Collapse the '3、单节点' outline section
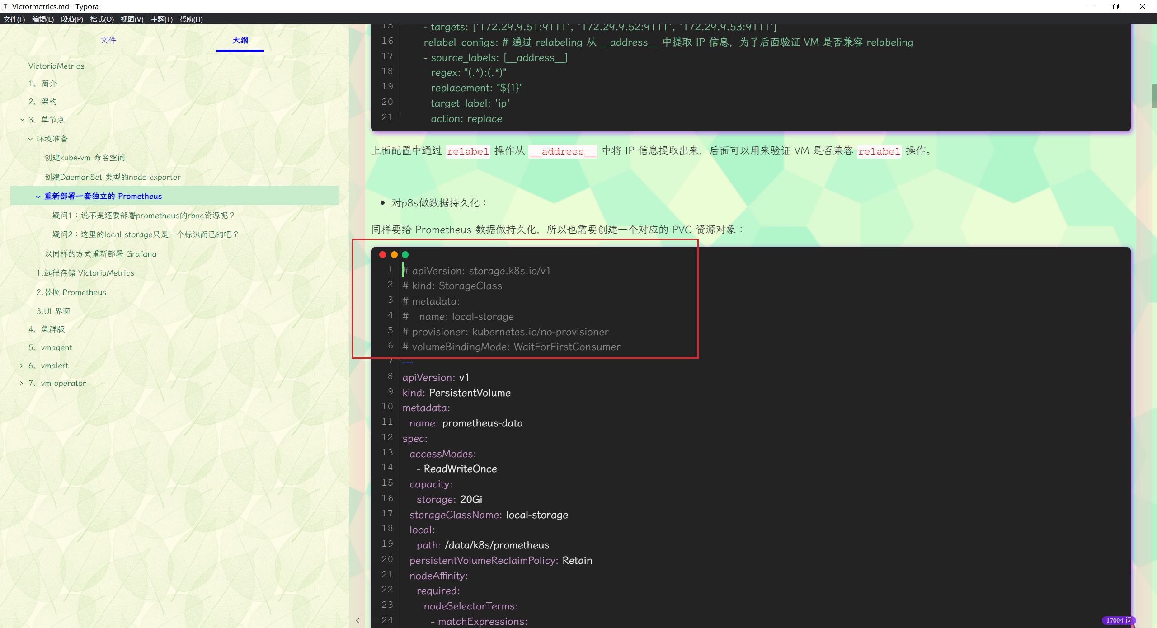Image resolution: width=1157 pixels, height=628 pixels. [22, 120]
